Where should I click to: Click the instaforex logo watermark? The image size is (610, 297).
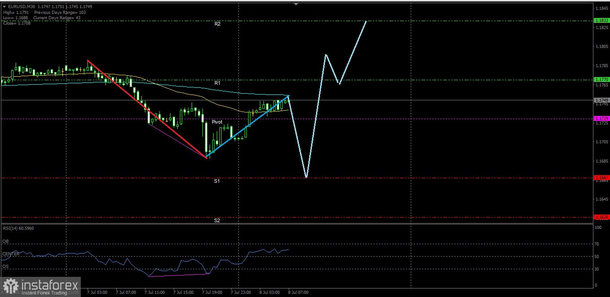point(41,287)
